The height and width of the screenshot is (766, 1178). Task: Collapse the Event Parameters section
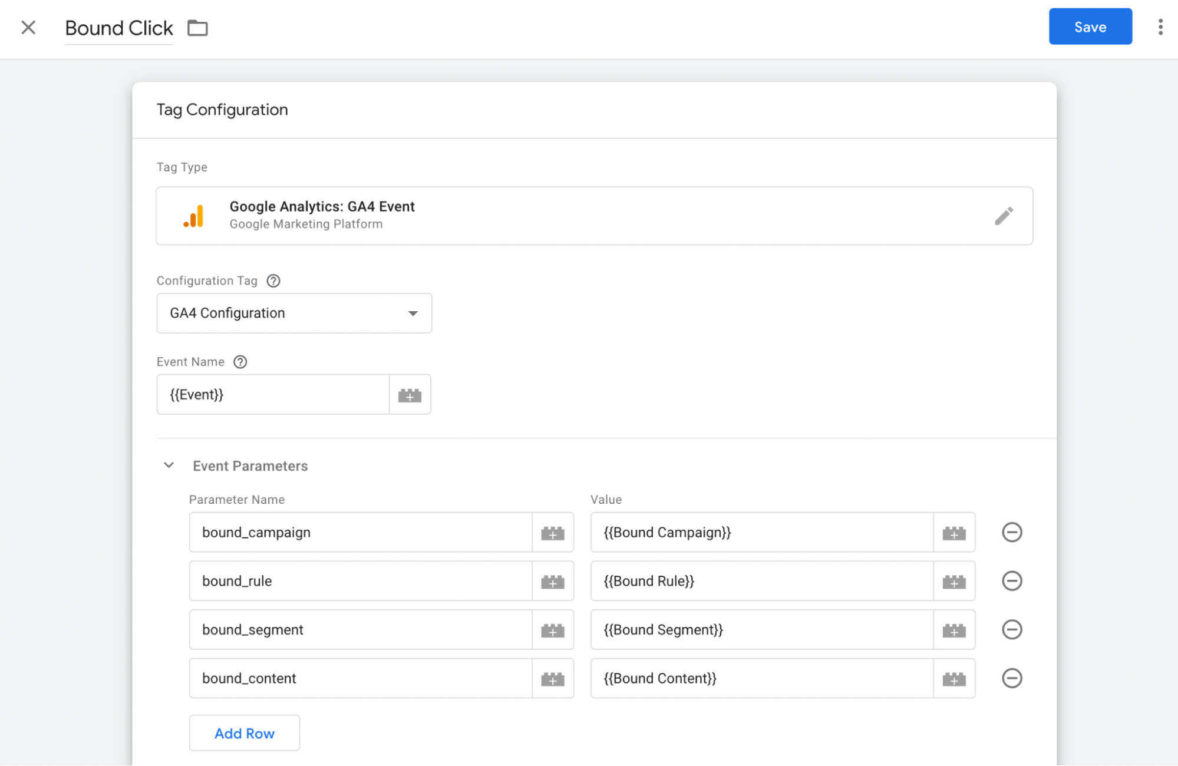(x=169, y=465)
